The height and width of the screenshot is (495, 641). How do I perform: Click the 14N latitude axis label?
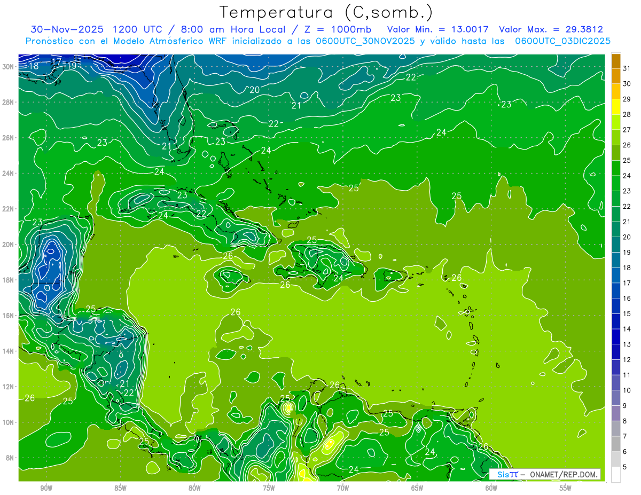8,351
